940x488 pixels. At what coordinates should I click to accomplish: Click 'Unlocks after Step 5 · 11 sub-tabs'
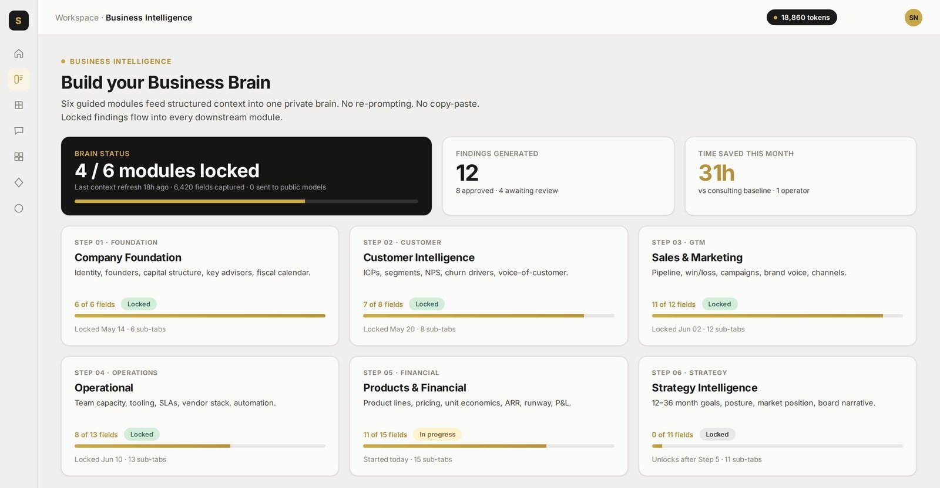coord(707,459)
